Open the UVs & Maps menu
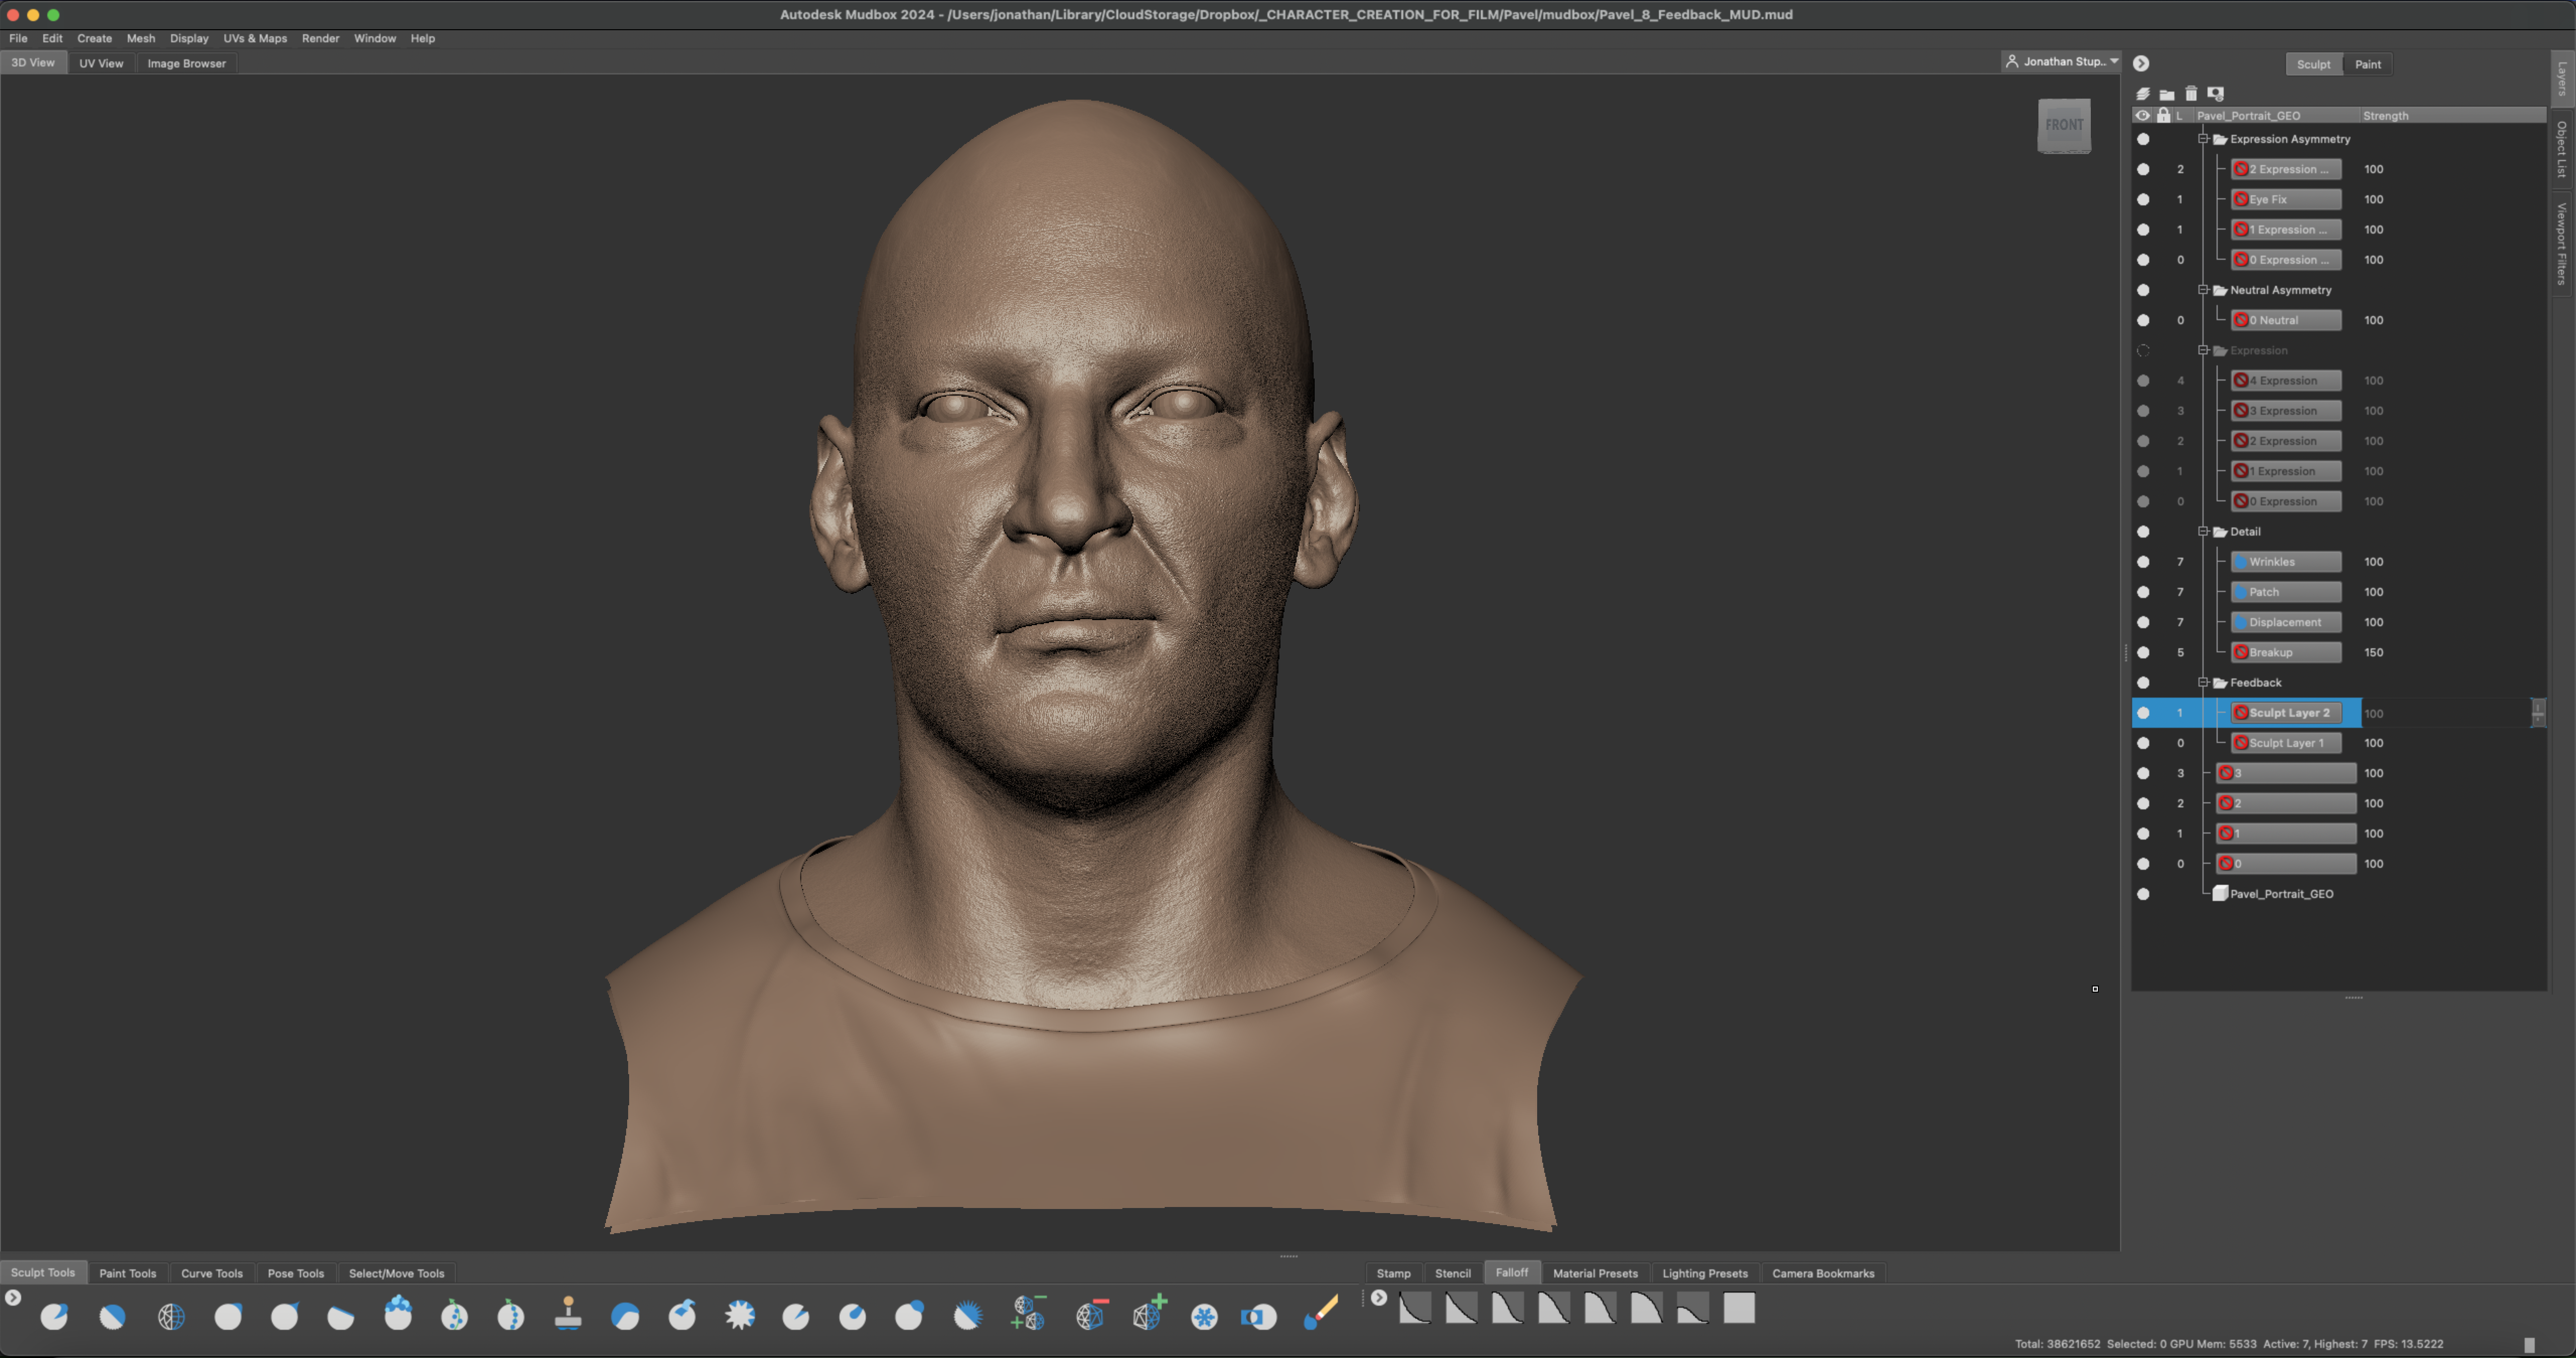Screen dimensions: 2576x1358 tap(255, 38)
